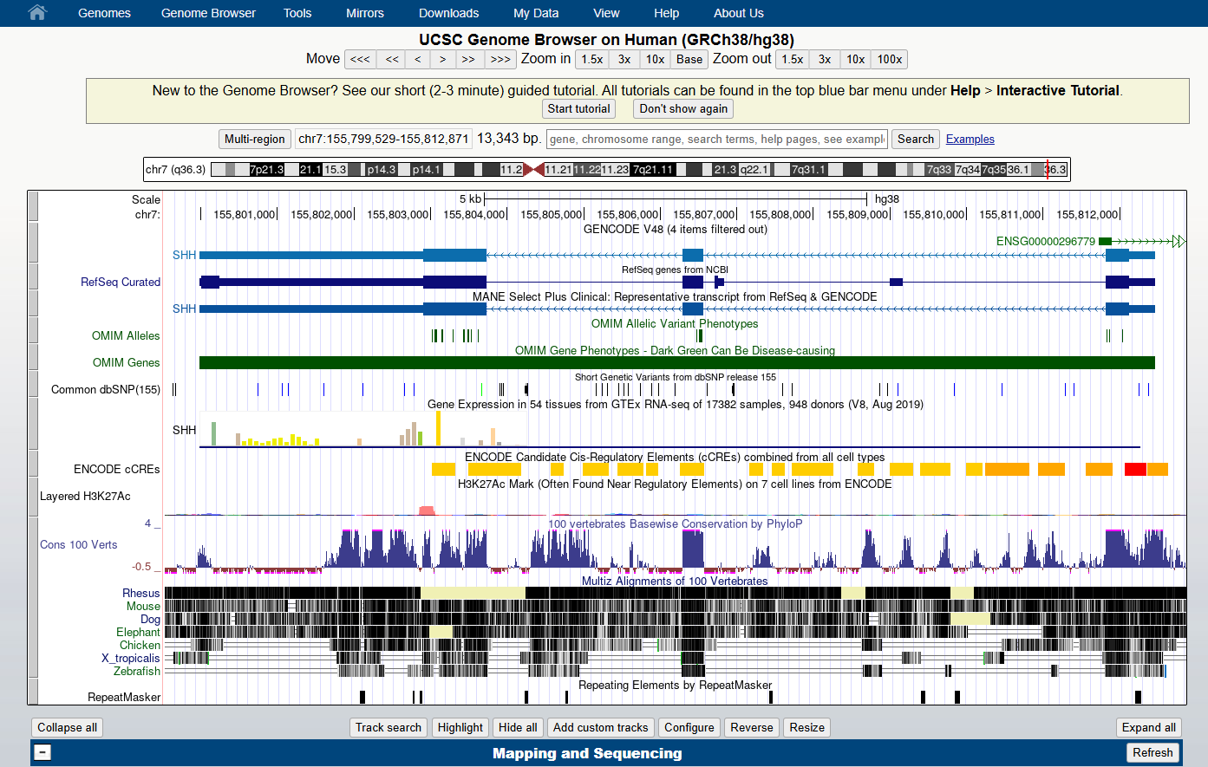Screen dimensions: 1208x767
Task: Open the My Data menu
Action: coord(536,13)
